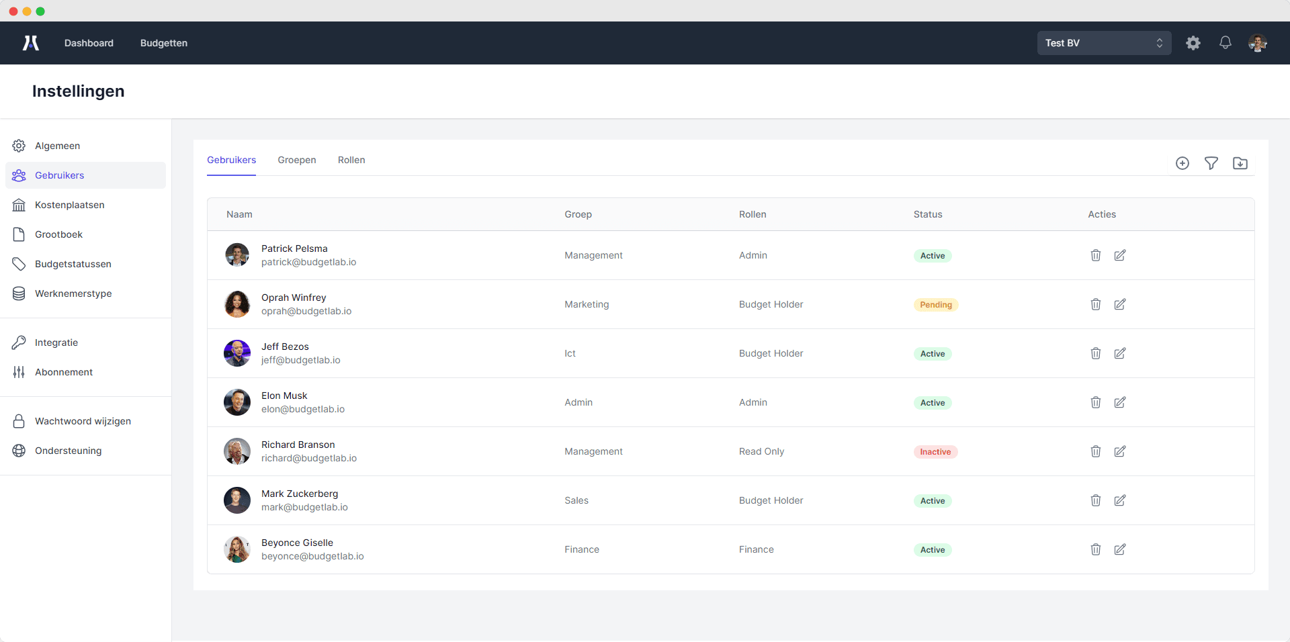The width and height of the screenshot is (1290, 642).
Task: Click Jeff Bezos's Active status badge
Action: click(x=933, y=354)
